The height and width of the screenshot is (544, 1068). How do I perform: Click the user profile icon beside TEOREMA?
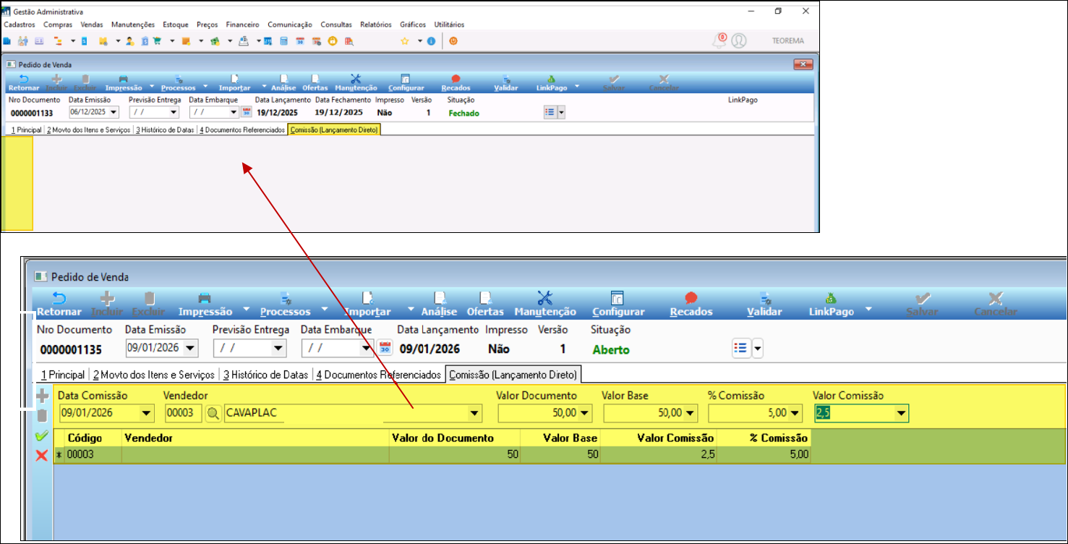[x=739, y=41]
